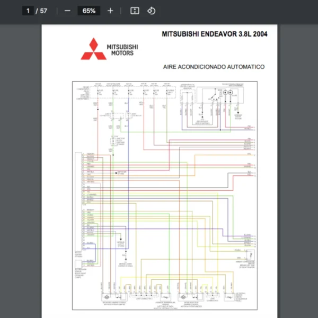318x318 pixels.
Task: Click the fuse block row at diagram top left
Action: (x=132, y=92)
